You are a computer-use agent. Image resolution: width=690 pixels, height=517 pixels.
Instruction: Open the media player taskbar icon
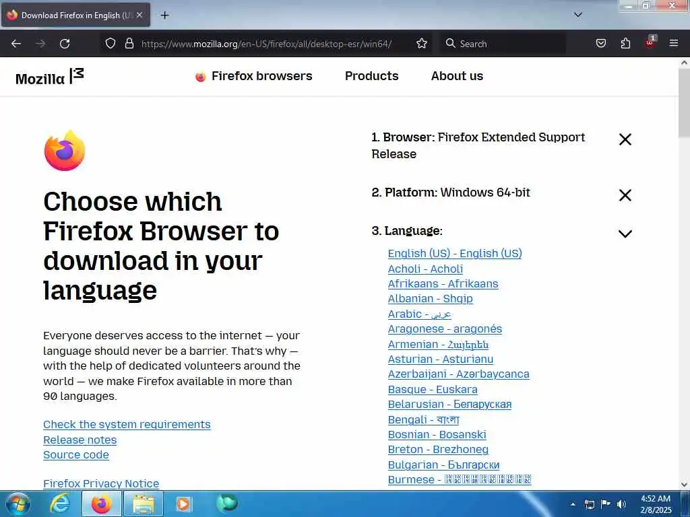tap(183, 504)
